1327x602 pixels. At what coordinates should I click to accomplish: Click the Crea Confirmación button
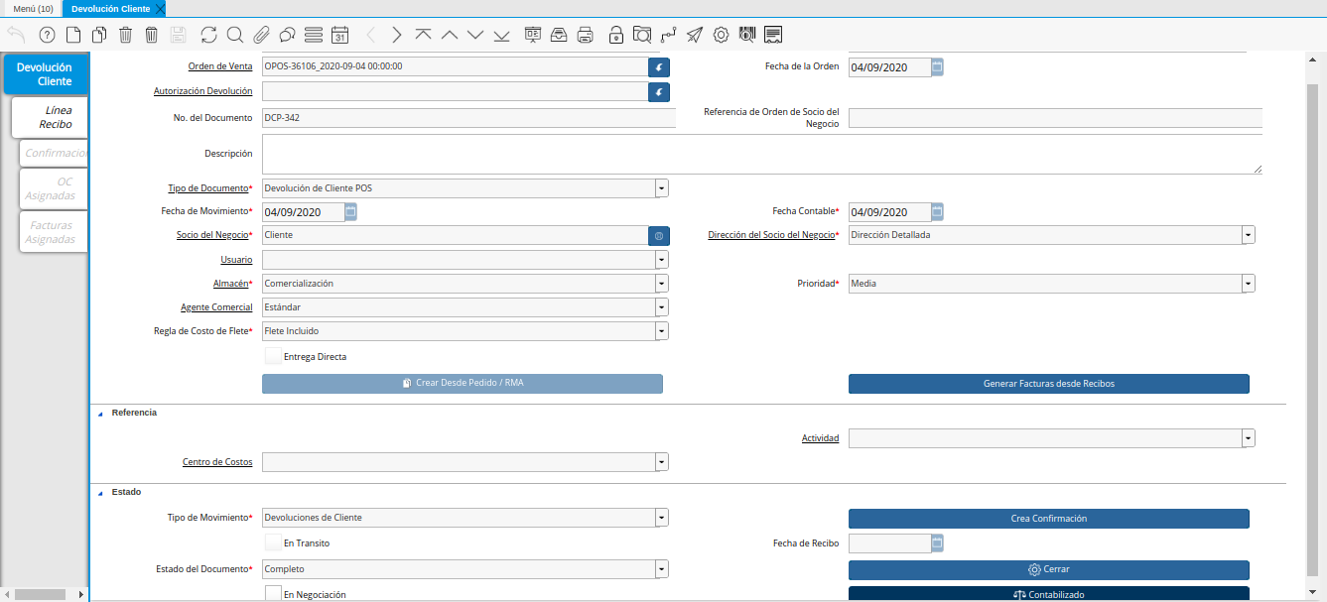(1048, 519)
